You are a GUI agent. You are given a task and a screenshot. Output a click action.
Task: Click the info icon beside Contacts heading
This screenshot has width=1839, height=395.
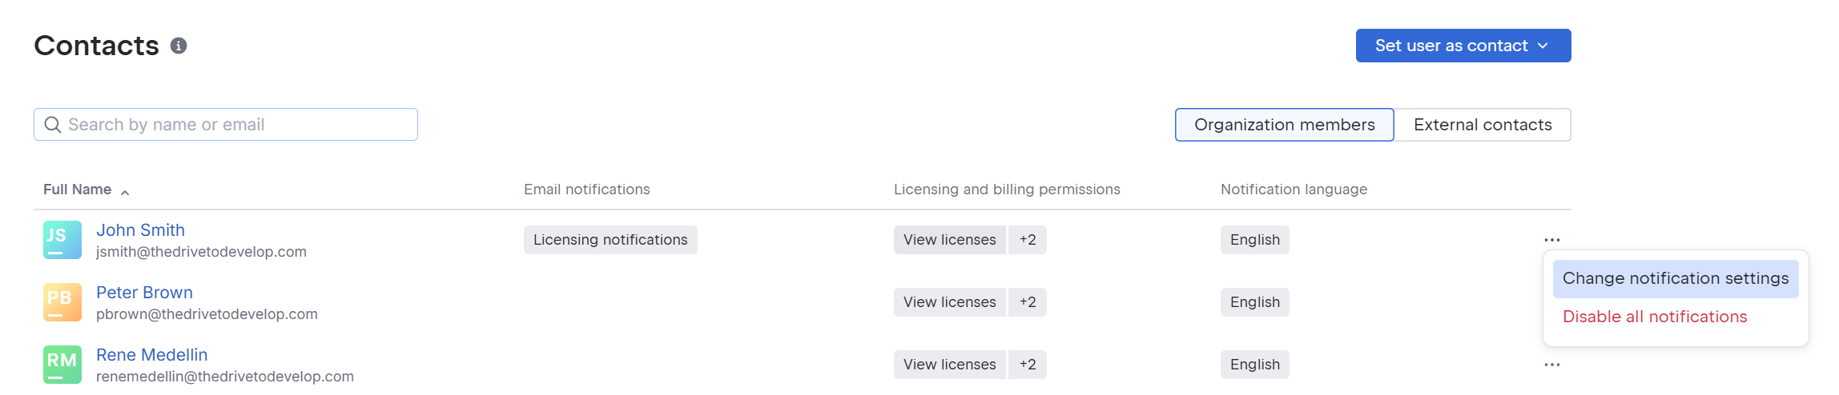click(179, 46)
